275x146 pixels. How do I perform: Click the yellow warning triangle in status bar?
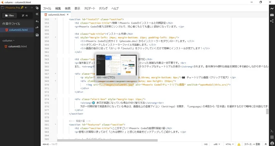pyautogui.click(x=239, y=144)
